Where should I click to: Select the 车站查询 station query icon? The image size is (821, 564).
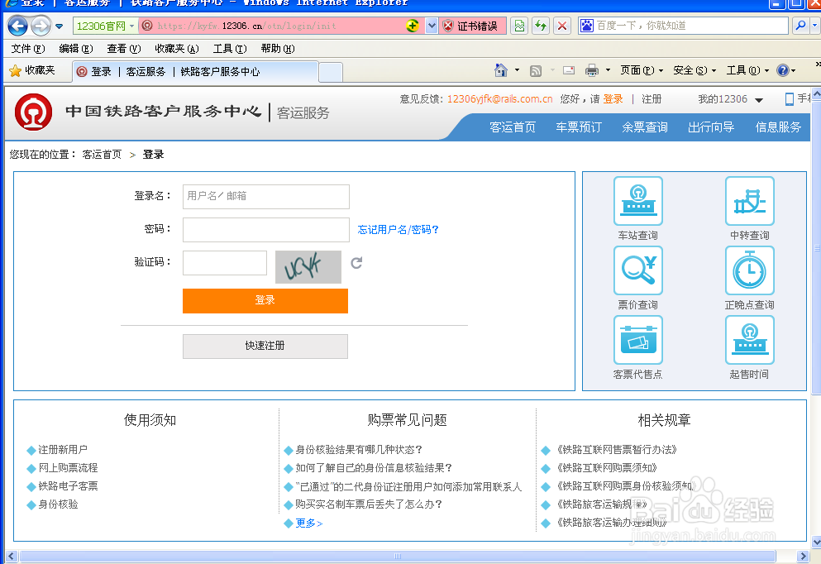click(637, 201)
